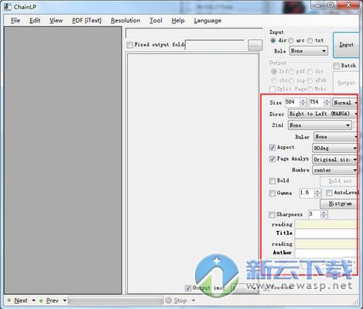
Task: Expand the Next button dropdown arrow
Action: [x=33, y=301]
